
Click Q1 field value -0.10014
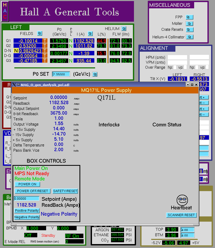[28, 41]
